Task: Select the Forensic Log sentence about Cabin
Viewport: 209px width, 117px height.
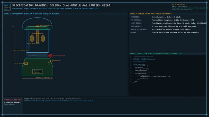Action: tap(53, 99)
